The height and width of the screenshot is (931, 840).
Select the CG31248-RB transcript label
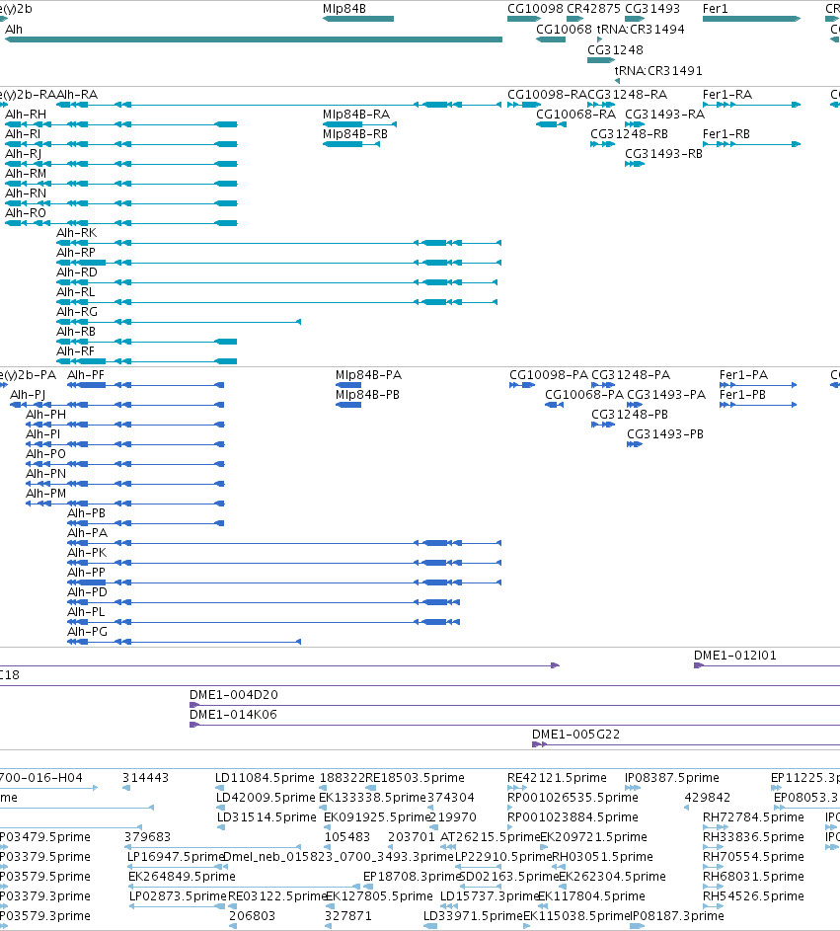click(629, 133)
